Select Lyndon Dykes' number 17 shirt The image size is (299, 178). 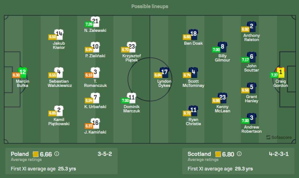164,72
